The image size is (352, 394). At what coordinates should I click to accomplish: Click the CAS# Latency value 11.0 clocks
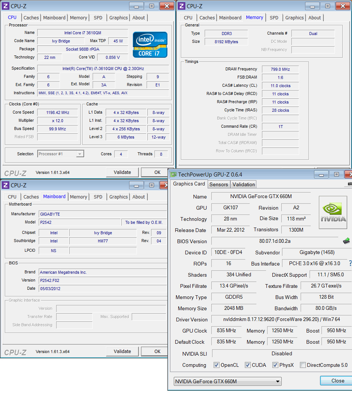pos(280,86)
